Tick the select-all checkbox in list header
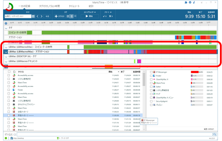 (9, 72)
